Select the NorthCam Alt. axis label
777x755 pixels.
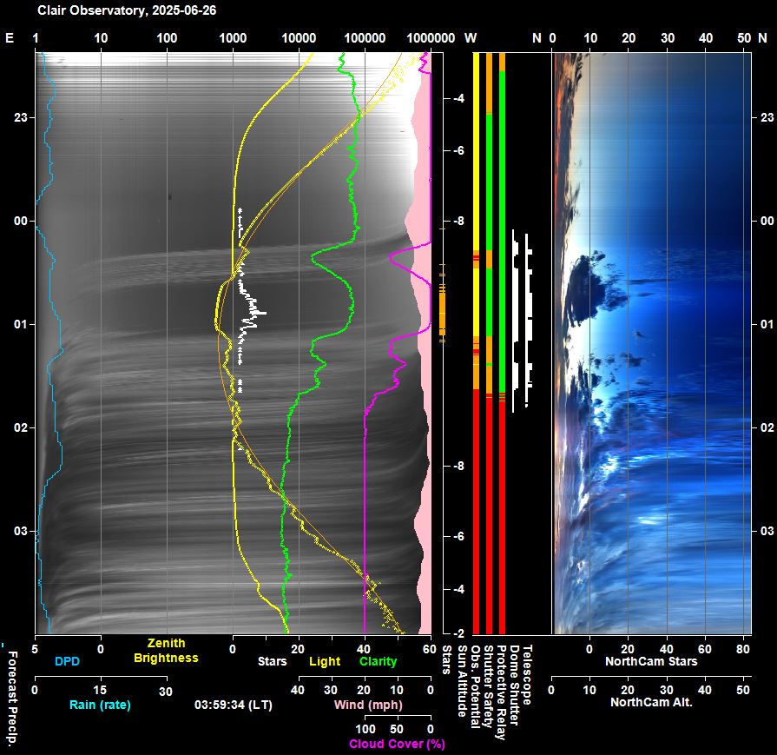651,702
